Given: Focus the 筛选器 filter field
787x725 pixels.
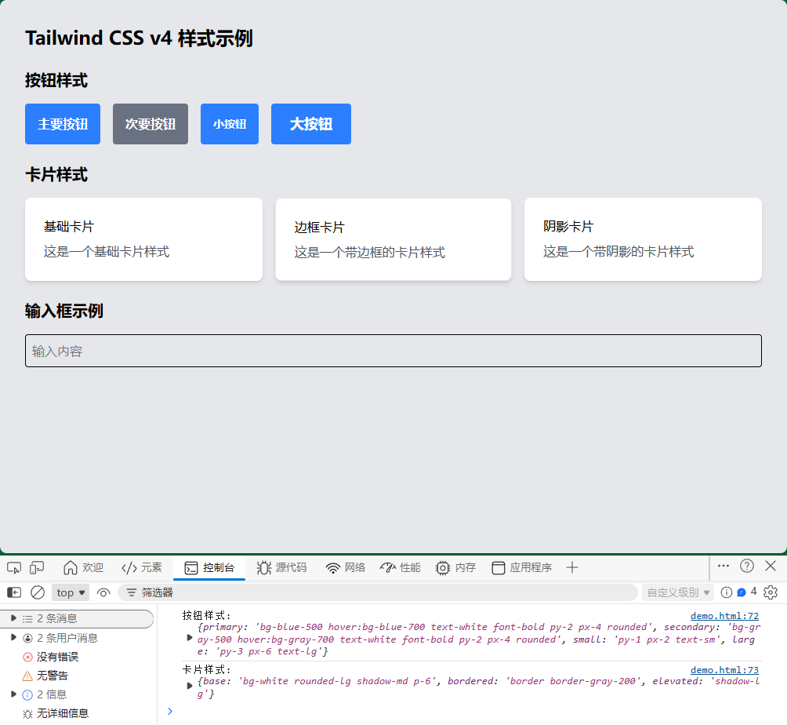Looking at the screenshot, I should click(378, 592).
